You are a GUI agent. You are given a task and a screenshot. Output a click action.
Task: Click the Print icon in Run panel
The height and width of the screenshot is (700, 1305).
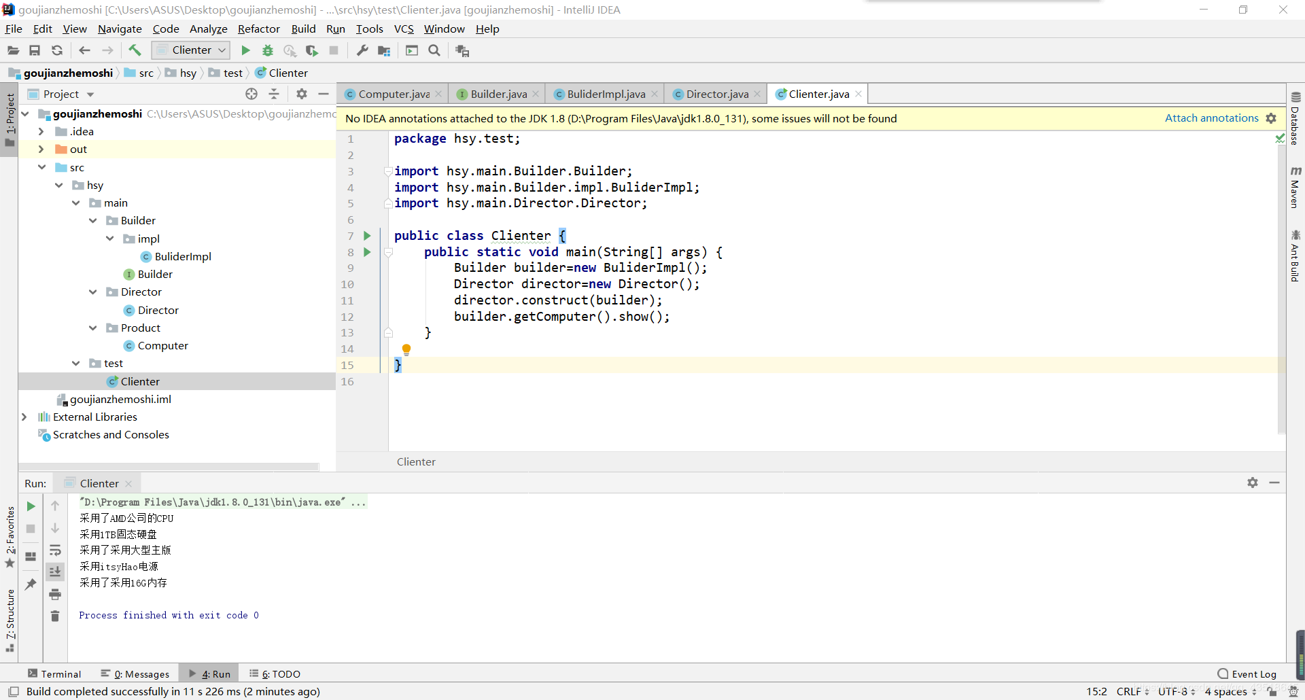(x=55, y=595)
